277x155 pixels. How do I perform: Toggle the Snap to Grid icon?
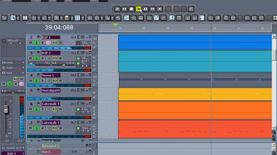click(56, 18)
